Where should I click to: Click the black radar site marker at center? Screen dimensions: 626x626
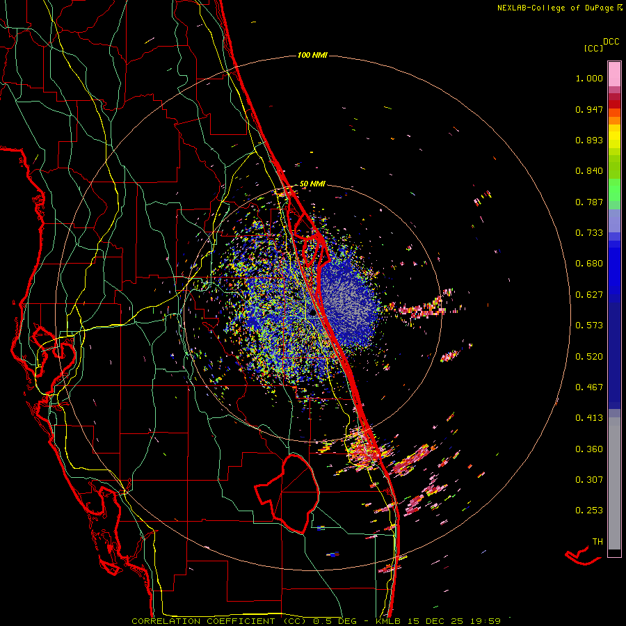(x=312, y=313)
